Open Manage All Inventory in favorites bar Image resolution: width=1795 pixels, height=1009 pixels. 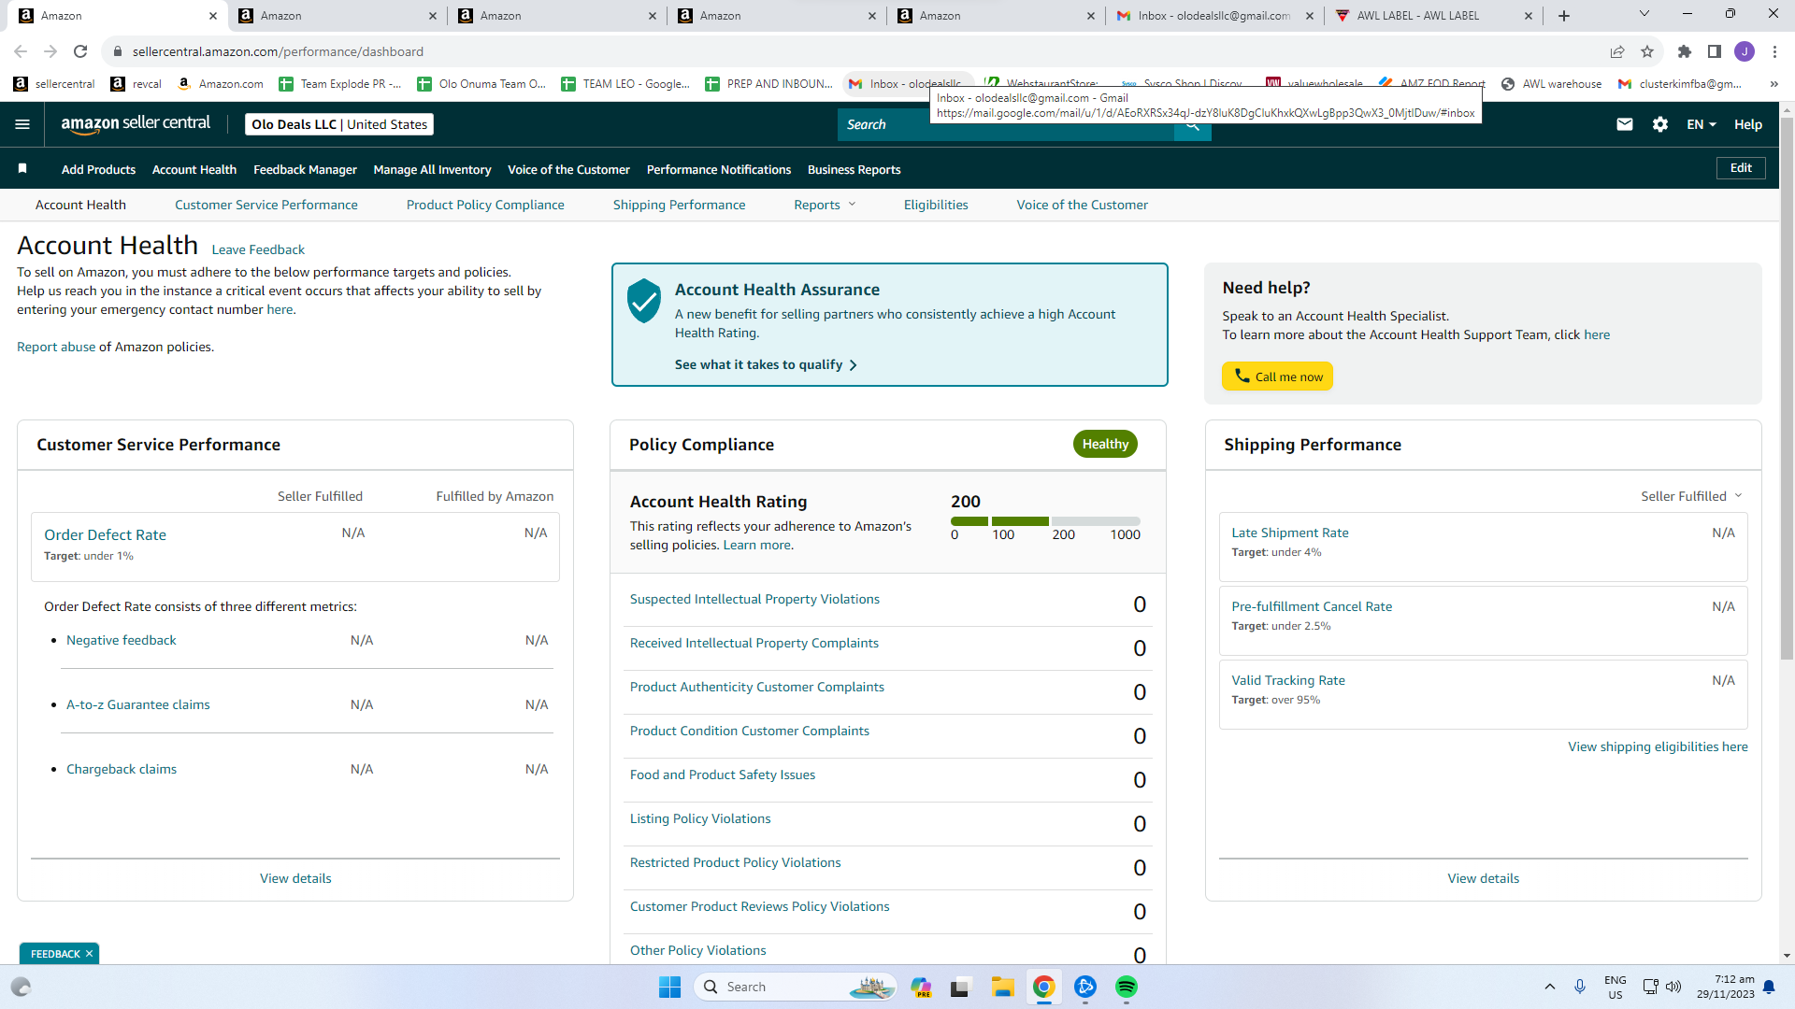click(x=432, y=169)
